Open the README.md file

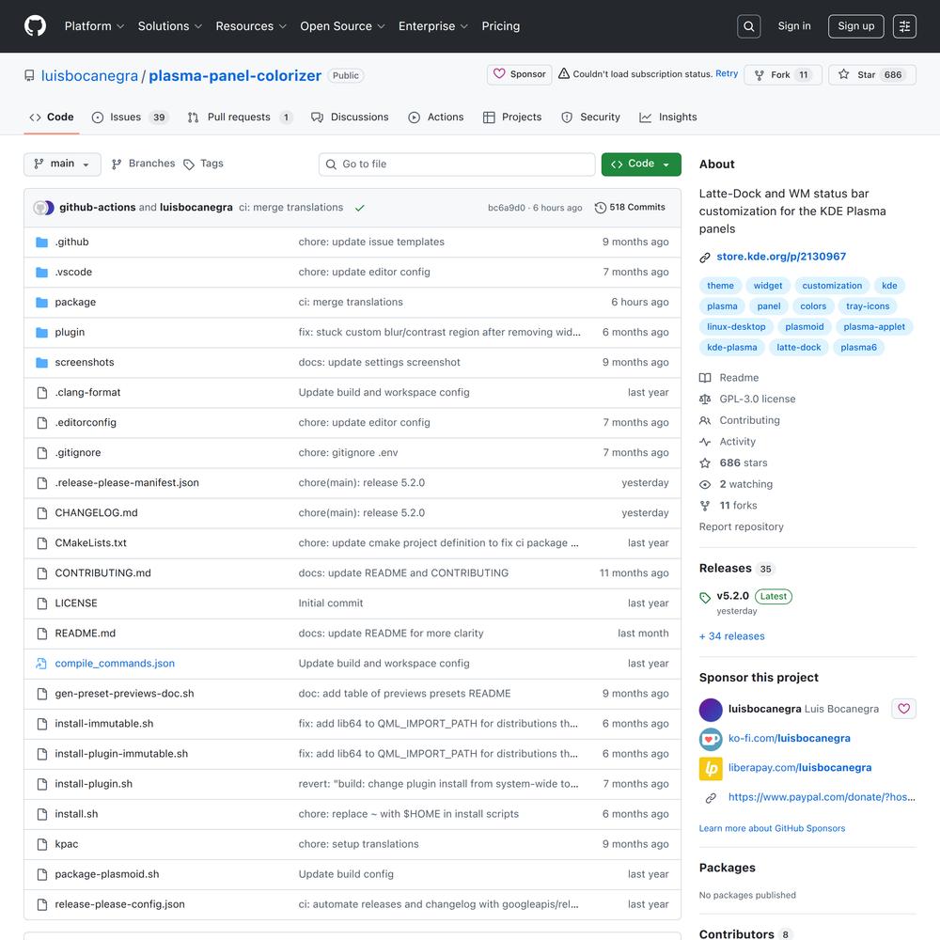tap(86, 634)
